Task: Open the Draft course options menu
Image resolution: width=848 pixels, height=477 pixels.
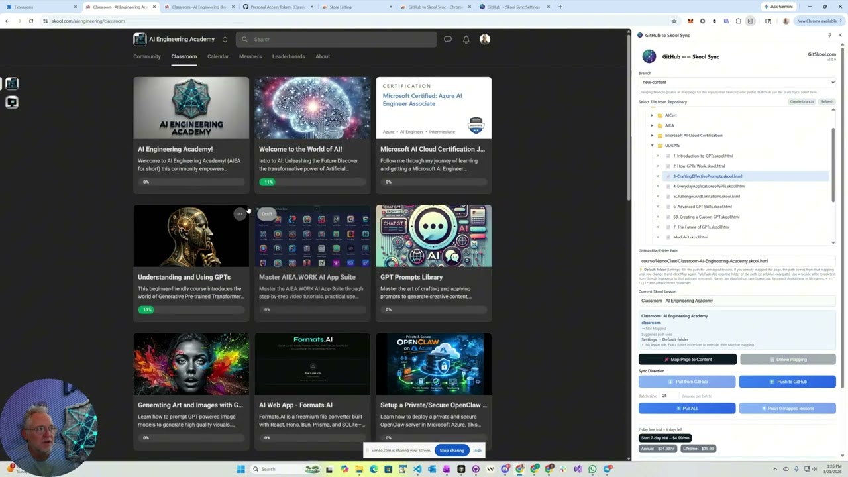Action: coord(240,214)
